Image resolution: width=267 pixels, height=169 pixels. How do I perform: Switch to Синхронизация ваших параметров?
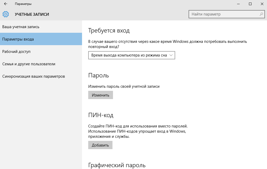[x=34, y=76]
